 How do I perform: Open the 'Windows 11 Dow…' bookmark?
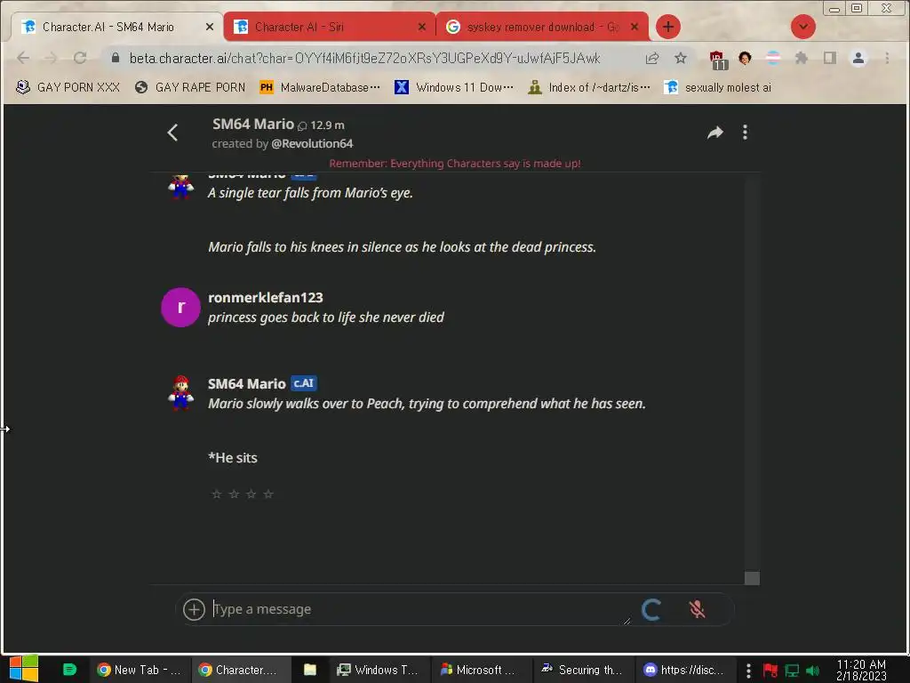[x=454, y=87]
